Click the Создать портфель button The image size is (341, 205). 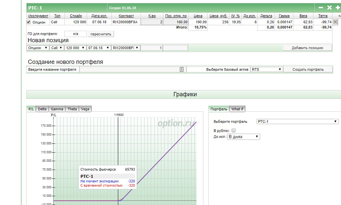(x=308, y=69)
